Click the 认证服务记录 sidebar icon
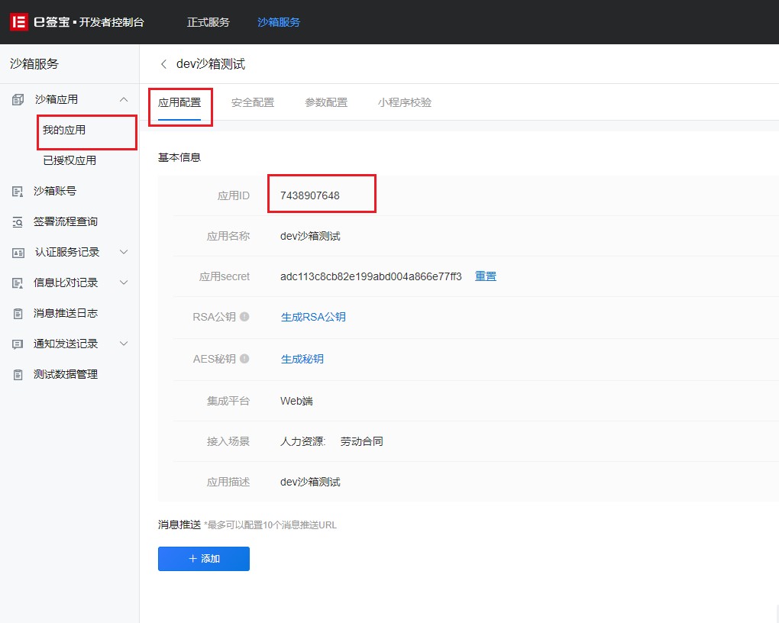 (18, 252)
